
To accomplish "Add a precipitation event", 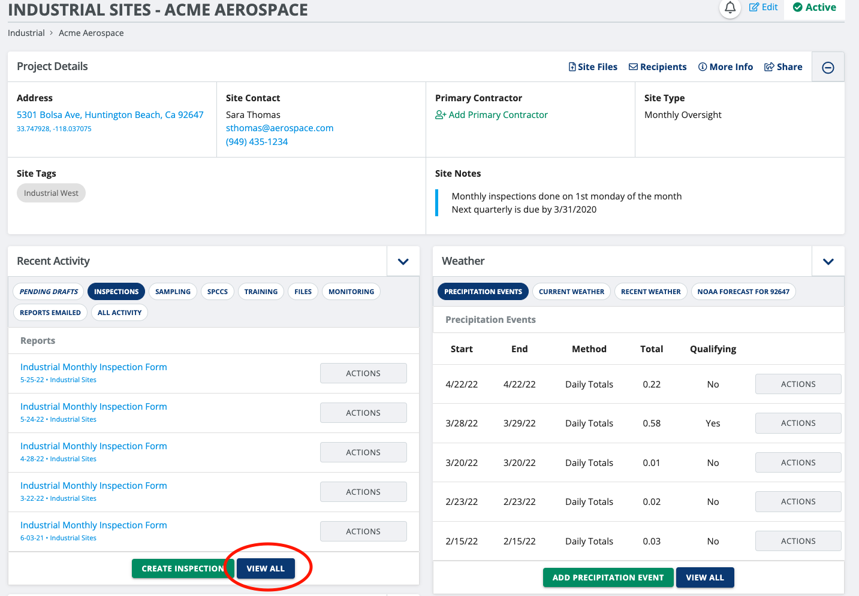I will coord(608,577).
